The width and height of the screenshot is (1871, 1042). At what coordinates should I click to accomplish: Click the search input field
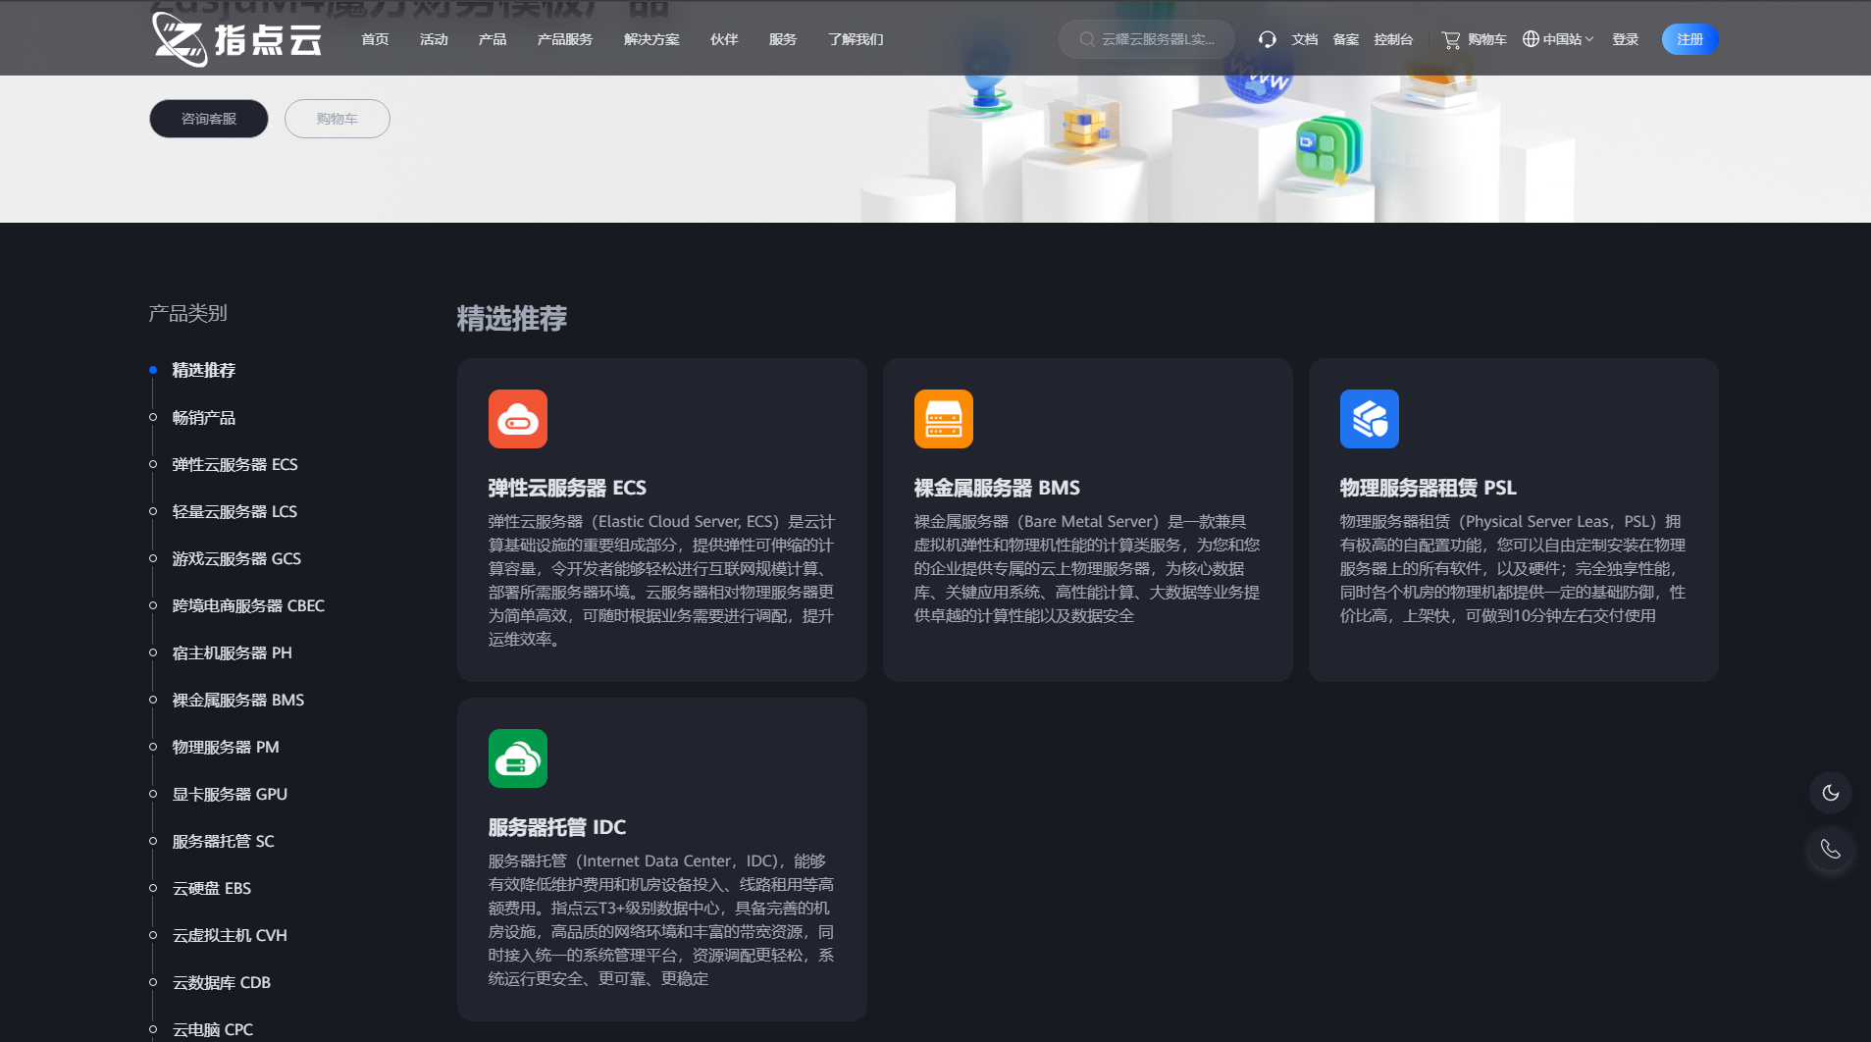click(1147, 39)
